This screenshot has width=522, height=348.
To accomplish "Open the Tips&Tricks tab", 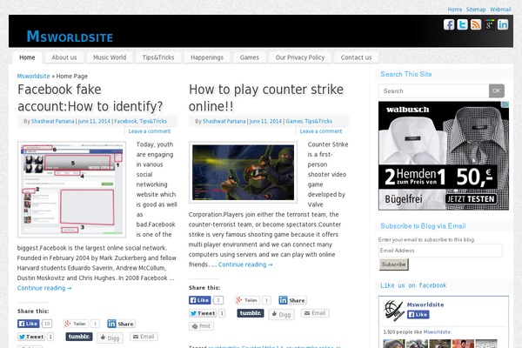I will click(158, 57).
